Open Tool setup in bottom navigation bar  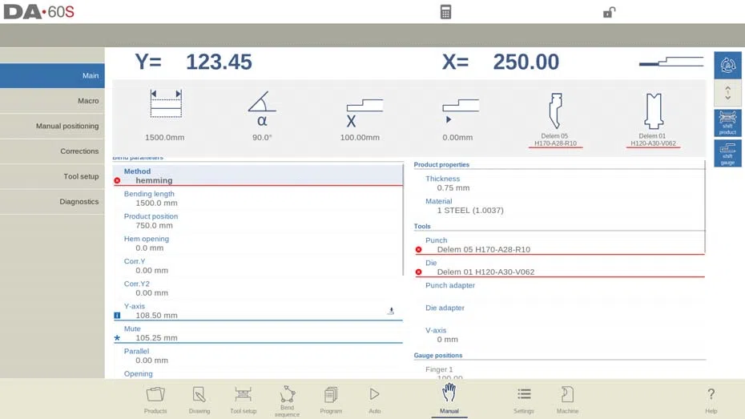243,400
